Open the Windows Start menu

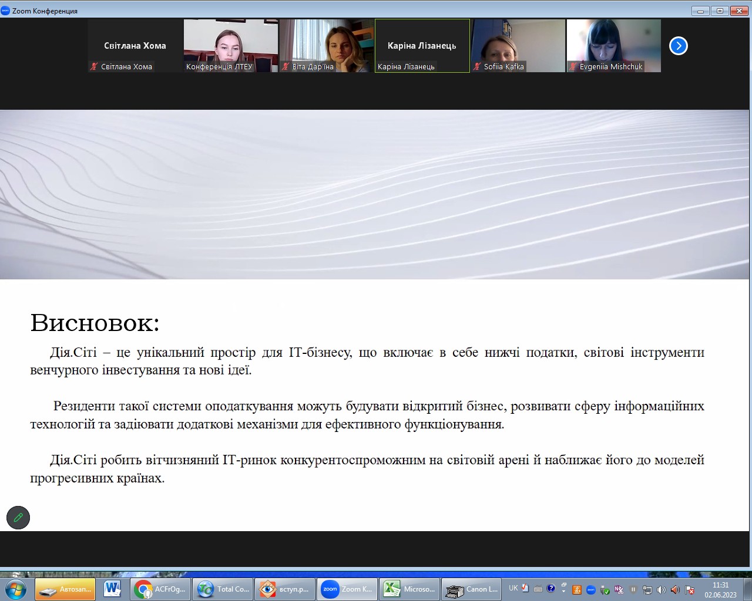pos(15,589)
